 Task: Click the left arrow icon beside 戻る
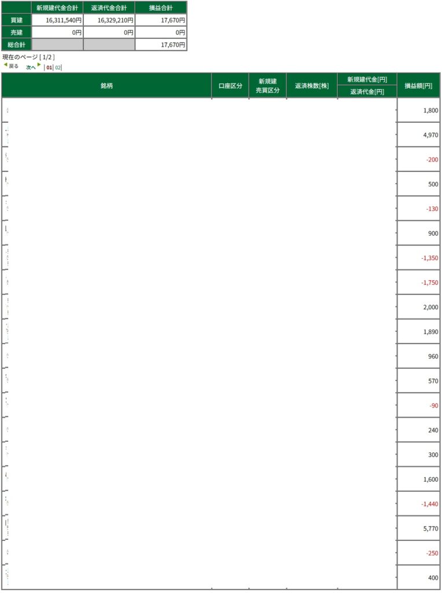click(x=5, y=65)
